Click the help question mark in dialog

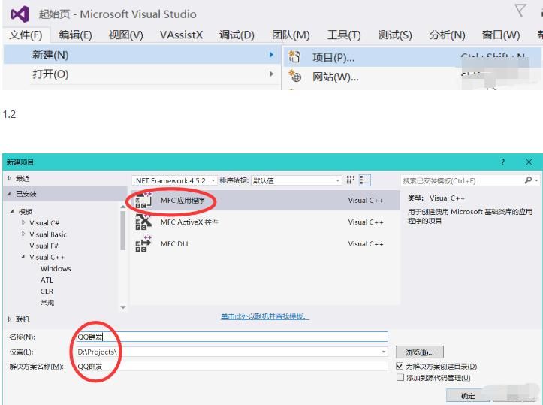pyautogui.click(x=503, y=162)
